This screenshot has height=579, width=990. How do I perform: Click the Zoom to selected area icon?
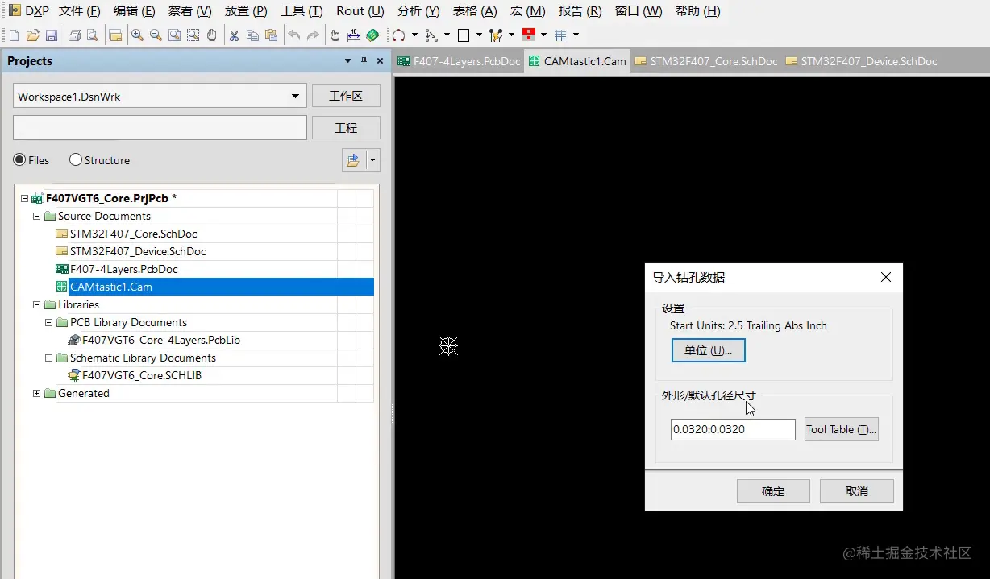click(193, 35)
